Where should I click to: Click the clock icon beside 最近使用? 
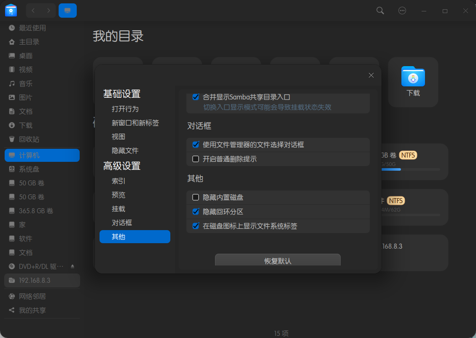point(12,28)
